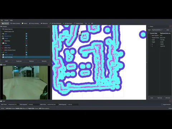Click the Add display button
172x129 pixels.
tap(6, 61)
